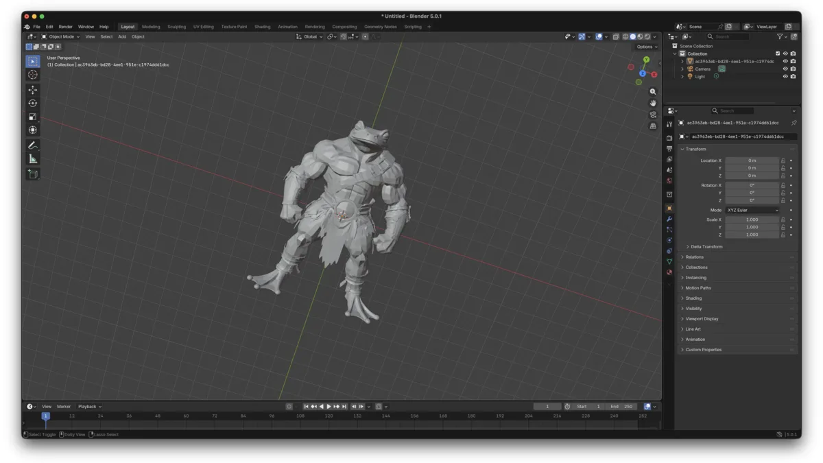Screen dimensions: 823x463
Task: Expand the Camera tree item
Action: [682, 69]
